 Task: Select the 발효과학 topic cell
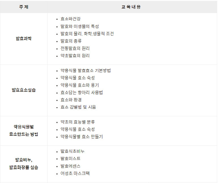(x=24, y=38)
